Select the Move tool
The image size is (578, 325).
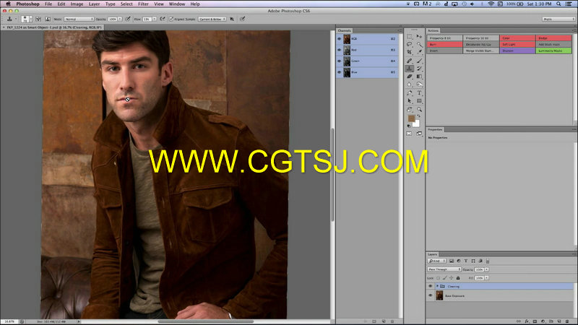[x=419, y=37]
